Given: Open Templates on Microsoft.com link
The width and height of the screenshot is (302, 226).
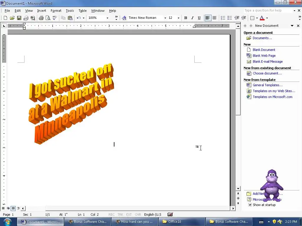Looking at the screenshot, I should 273,97.
